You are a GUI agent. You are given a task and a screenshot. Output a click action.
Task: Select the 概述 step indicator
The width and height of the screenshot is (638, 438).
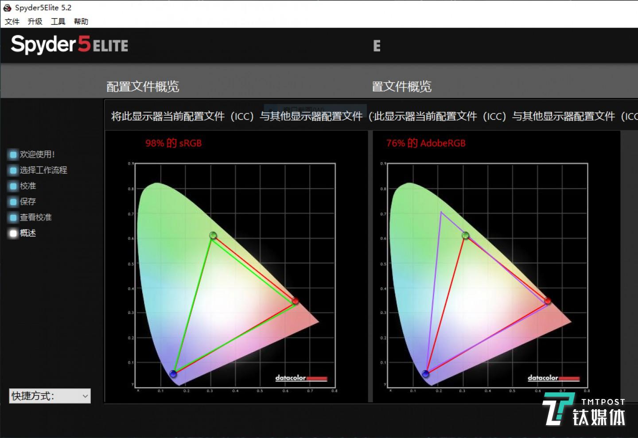point(13,233)
